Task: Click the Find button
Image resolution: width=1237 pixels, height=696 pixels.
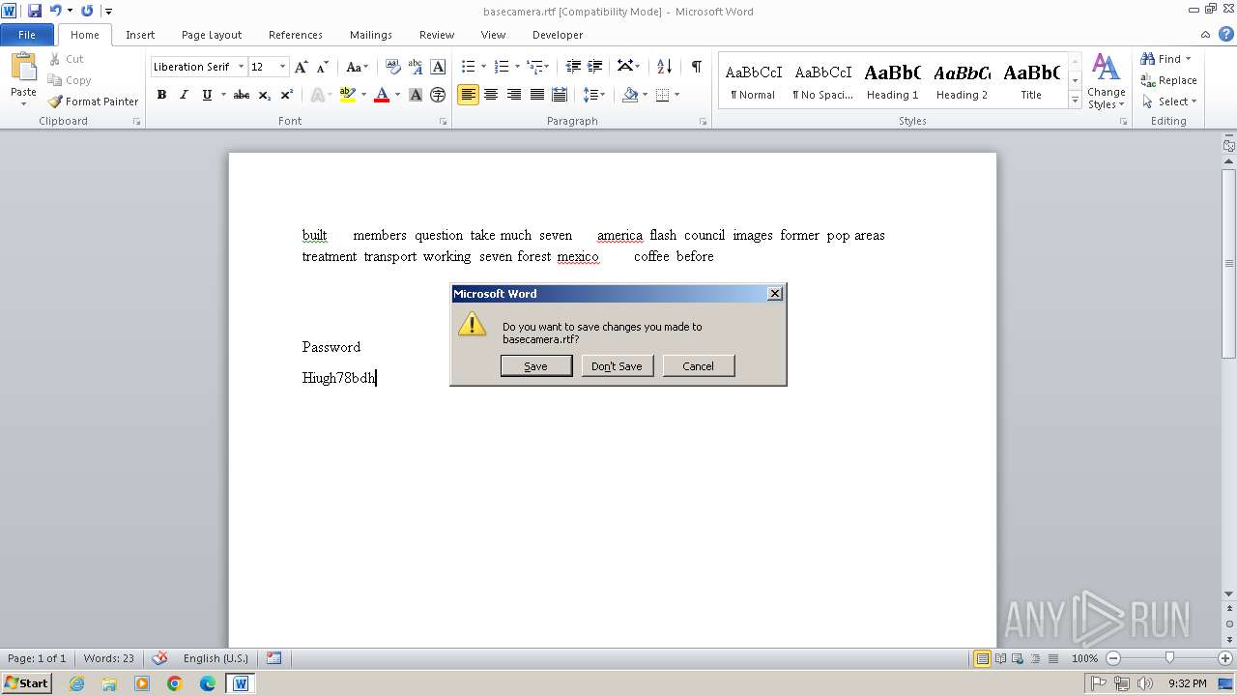Action: pos(1161,59)
